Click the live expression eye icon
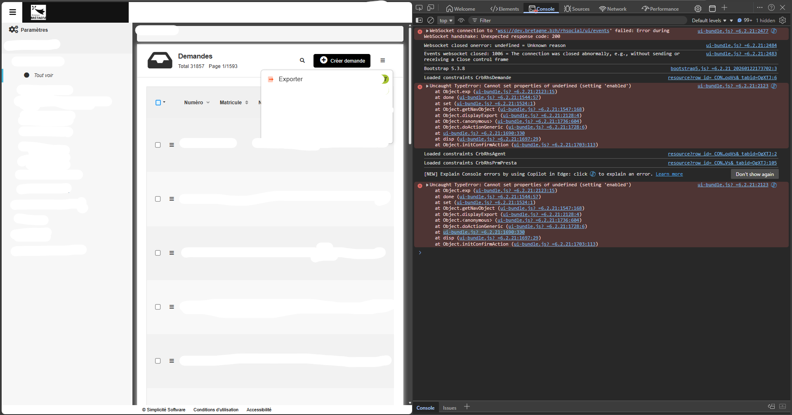 click(461, 20)
